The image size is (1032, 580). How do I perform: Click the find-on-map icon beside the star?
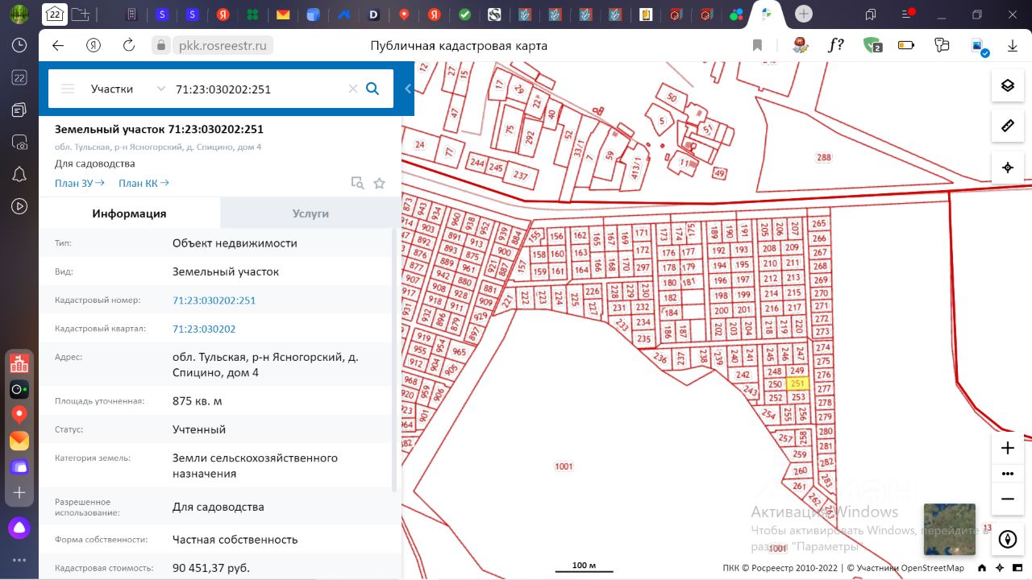coord(357,183)
